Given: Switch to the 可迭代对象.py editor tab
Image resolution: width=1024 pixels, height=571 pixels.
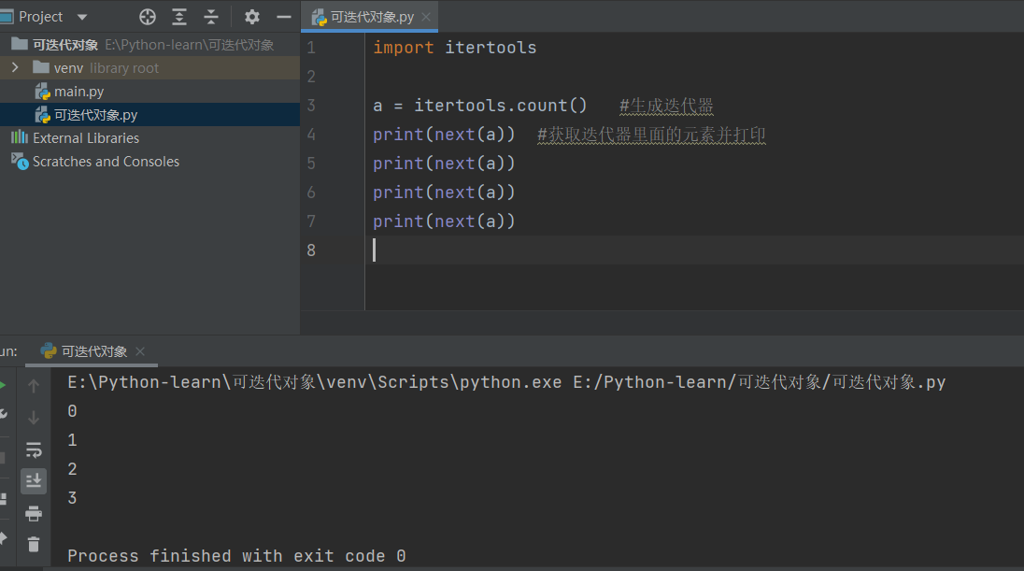Looking at the screenshot, I should (371, 17).
